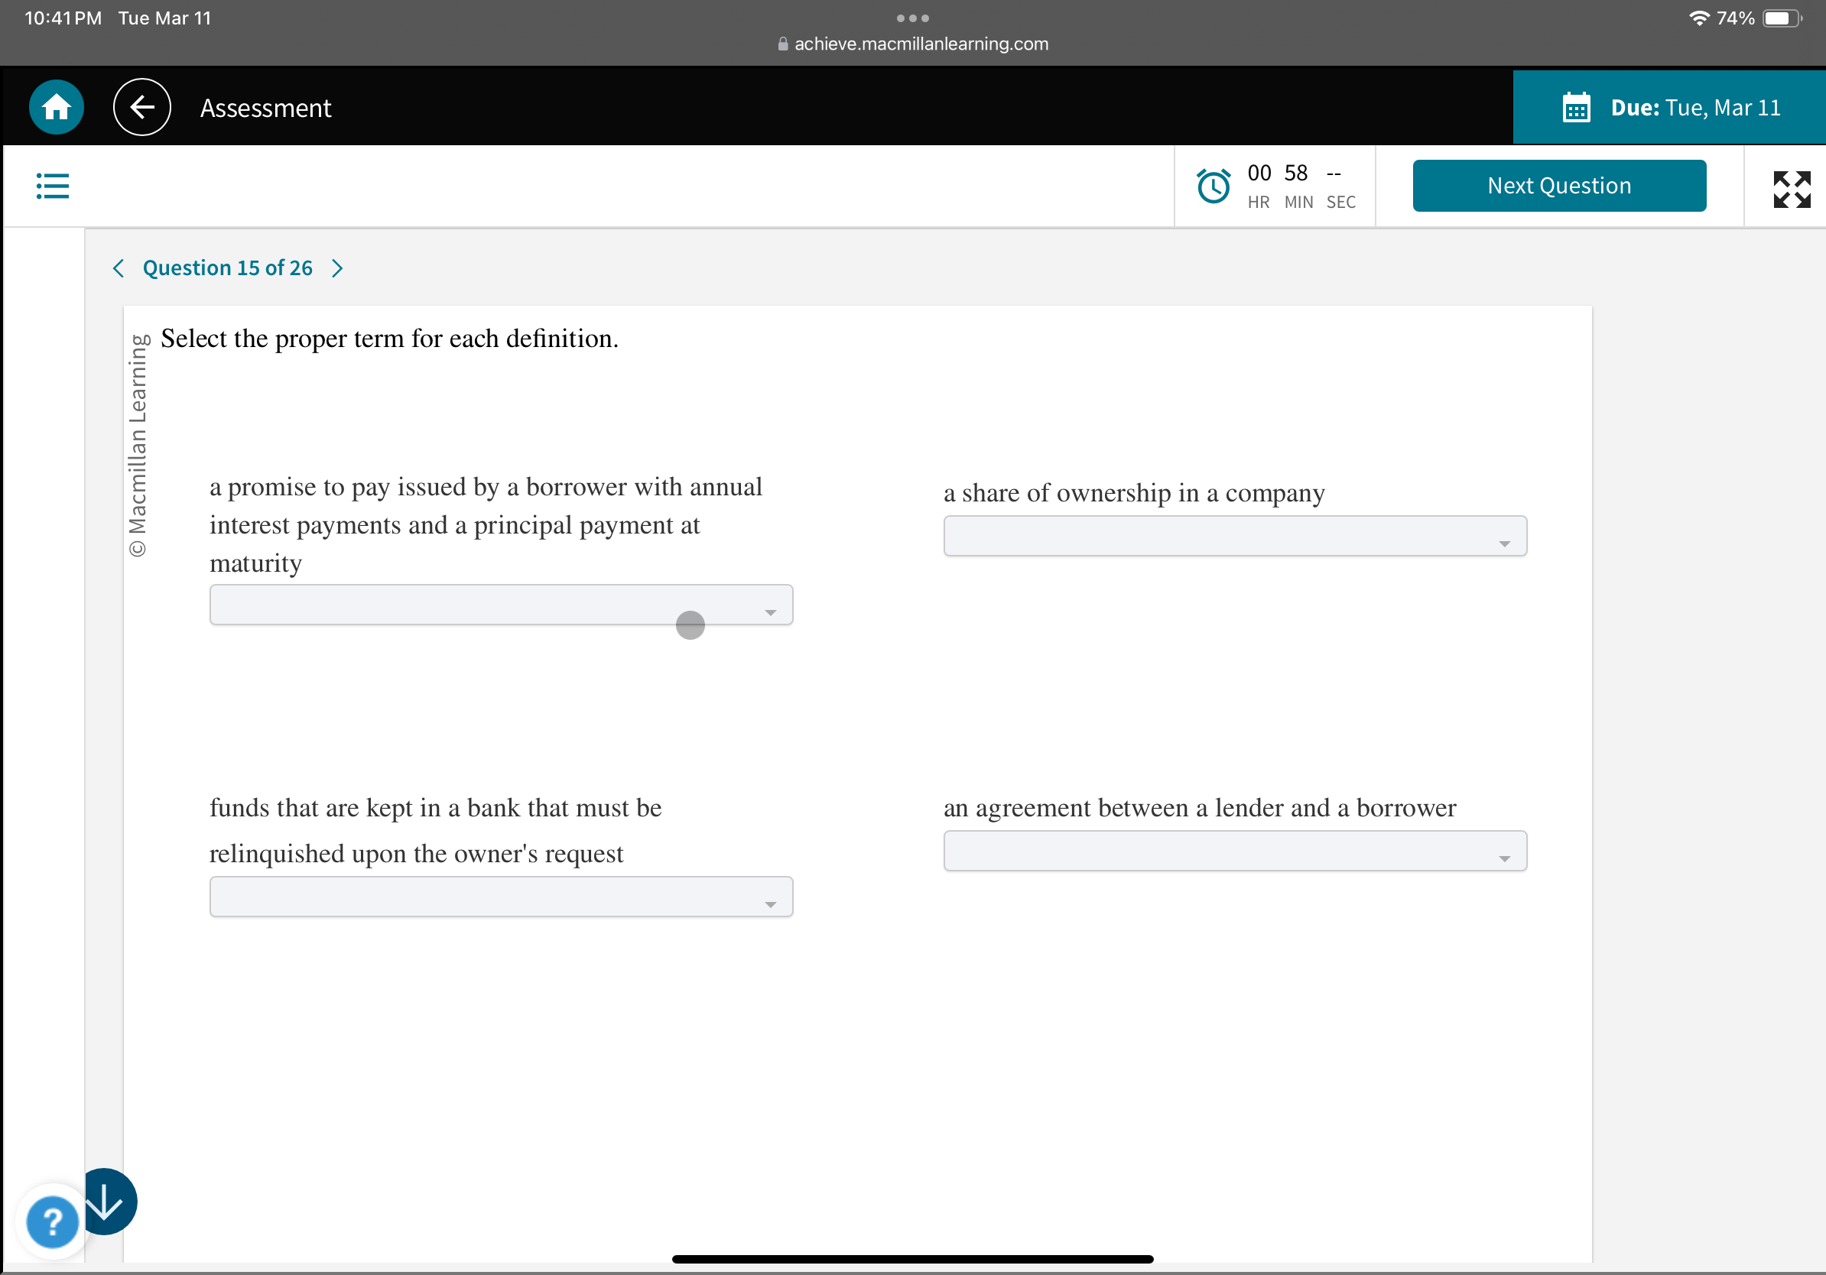Go to previous question chevron

[x=119, y=268]
